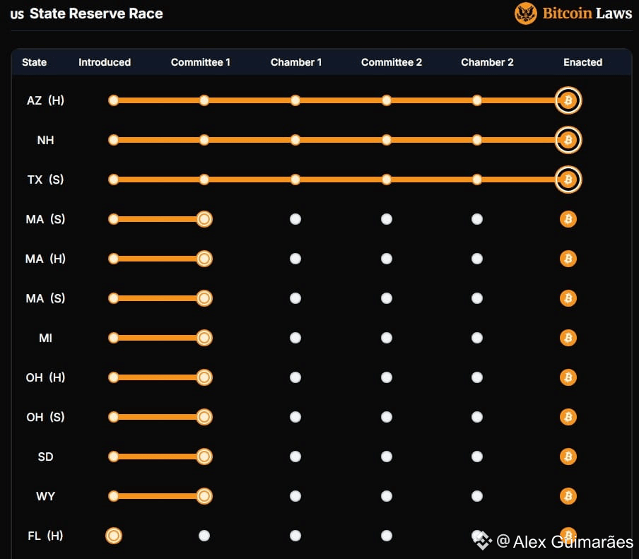Click the unfilled Committee 2 dot for OH (H)
The width and height of the screenshot is (639, 559).
point(386,377)
